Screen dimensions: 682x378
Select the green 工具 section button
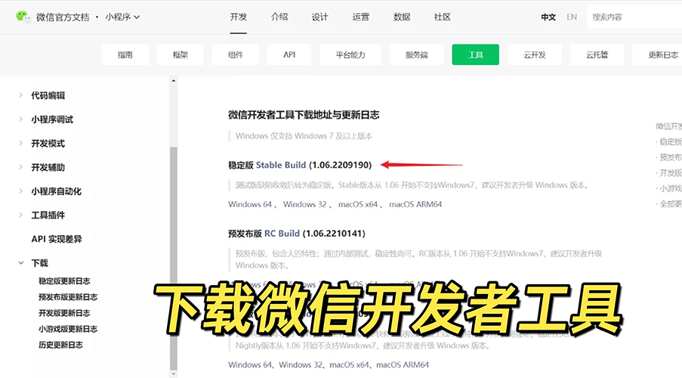pyautogui.click(x=475, y=54)
